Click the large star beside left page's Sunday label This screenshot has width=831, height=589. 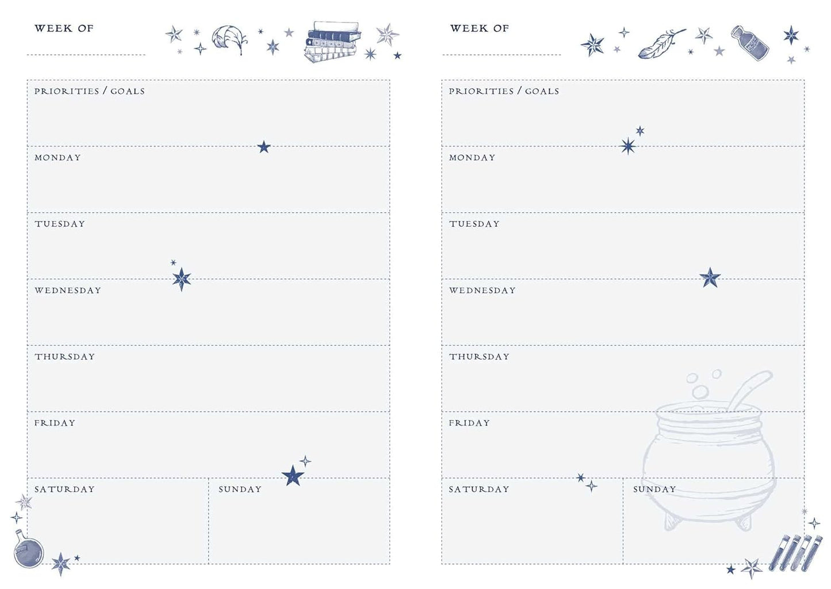(293, 476)
